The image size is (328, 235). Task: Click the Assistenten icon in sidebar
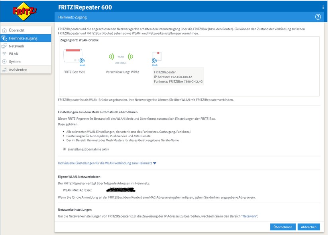coord(4,70)
